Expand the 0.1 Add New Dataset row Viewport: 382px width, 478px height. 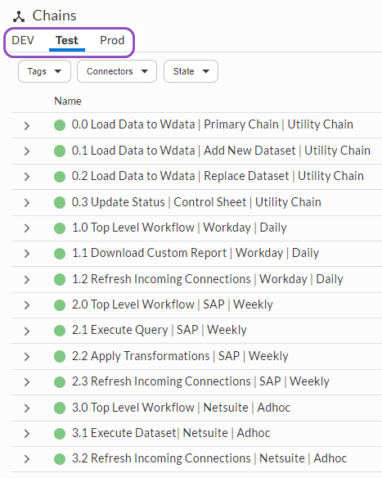[27, 151]
